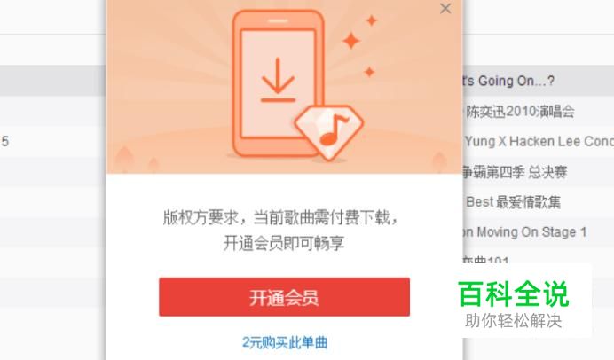This screenshot has height=360, width=614.
Task: Click the lowest sparkle star beside phone
Action: [369, 72]
